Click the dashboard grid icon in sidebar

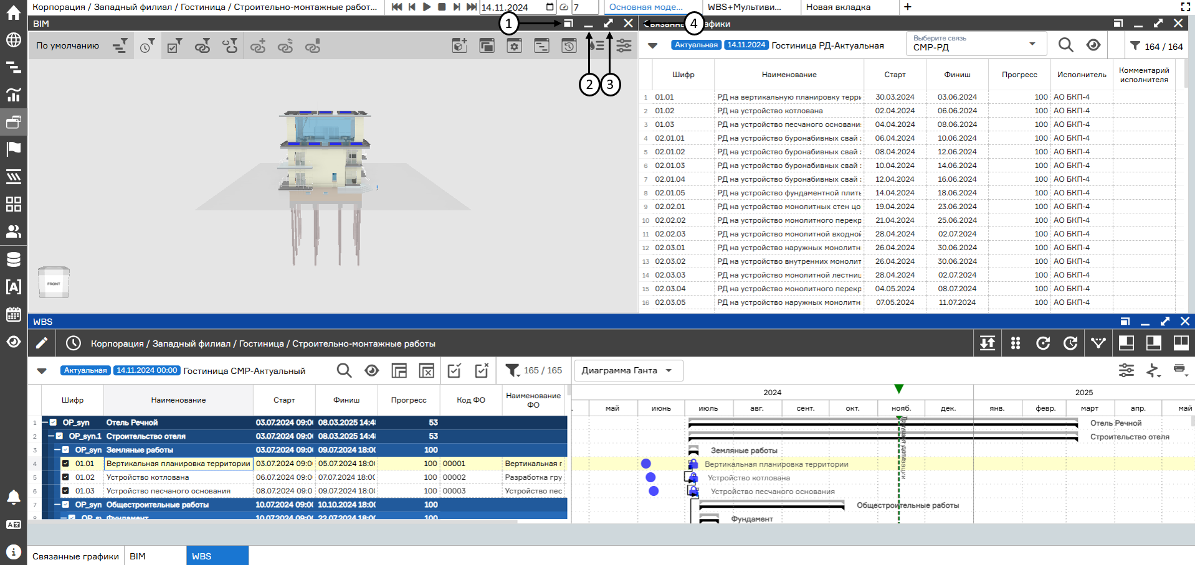(x=13, y=204)
